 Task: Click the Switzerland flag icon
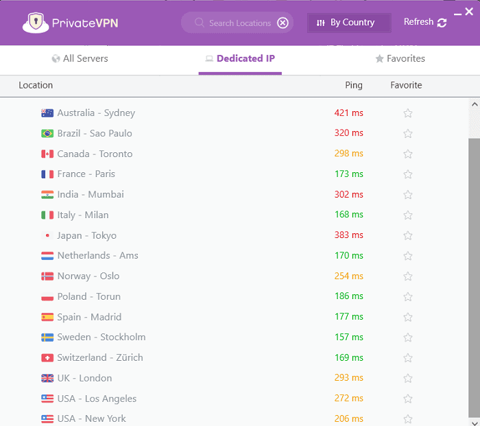click(47, 358)
